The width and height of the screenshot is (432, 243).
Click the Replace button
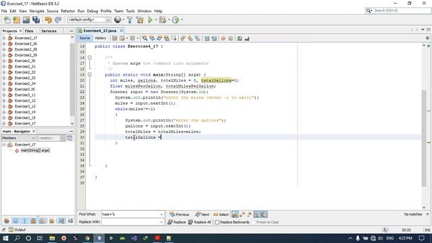click(x=177, y=222)
